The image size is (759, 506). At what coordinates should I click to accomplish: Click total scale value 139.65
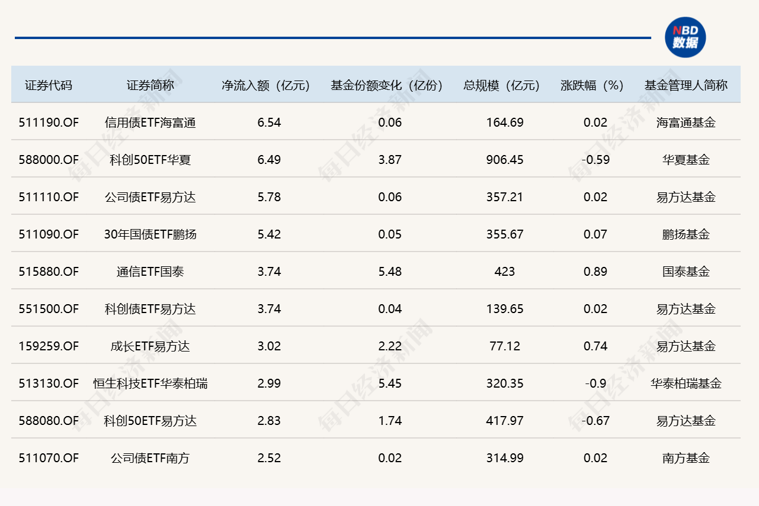click(x=504, y=309)
